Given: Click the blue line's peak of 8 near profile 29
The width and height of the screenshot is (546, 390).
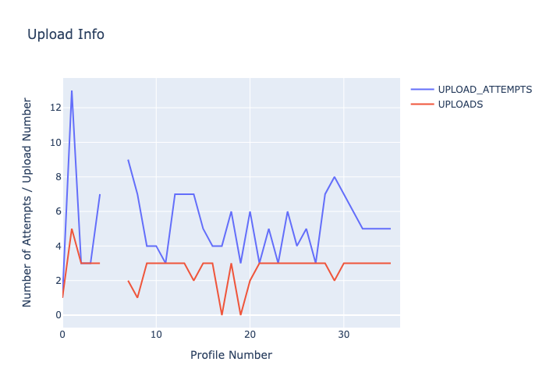Looking at the screenshot, I should click(x=334, y=177).
